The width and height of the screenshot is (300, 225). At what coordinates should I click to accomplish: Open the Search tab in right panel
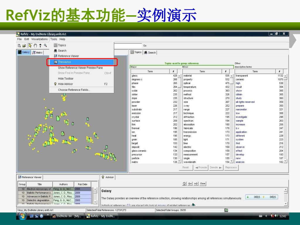click(x=150, y=52)
